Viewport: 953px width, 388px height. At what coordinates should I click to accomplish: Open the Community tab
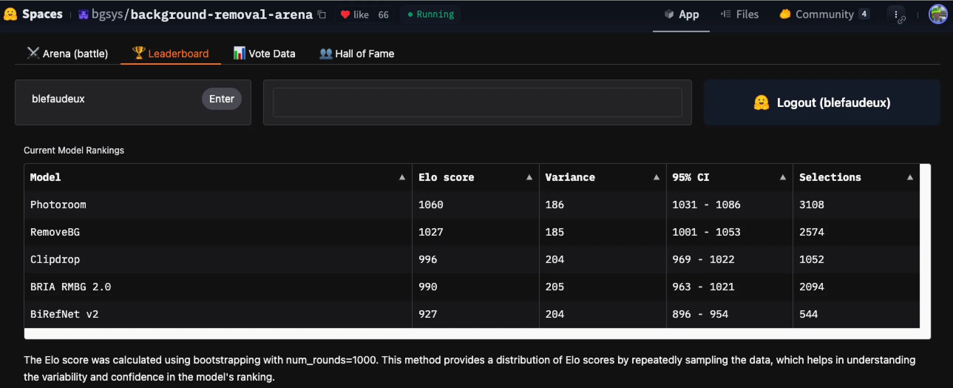824,14
